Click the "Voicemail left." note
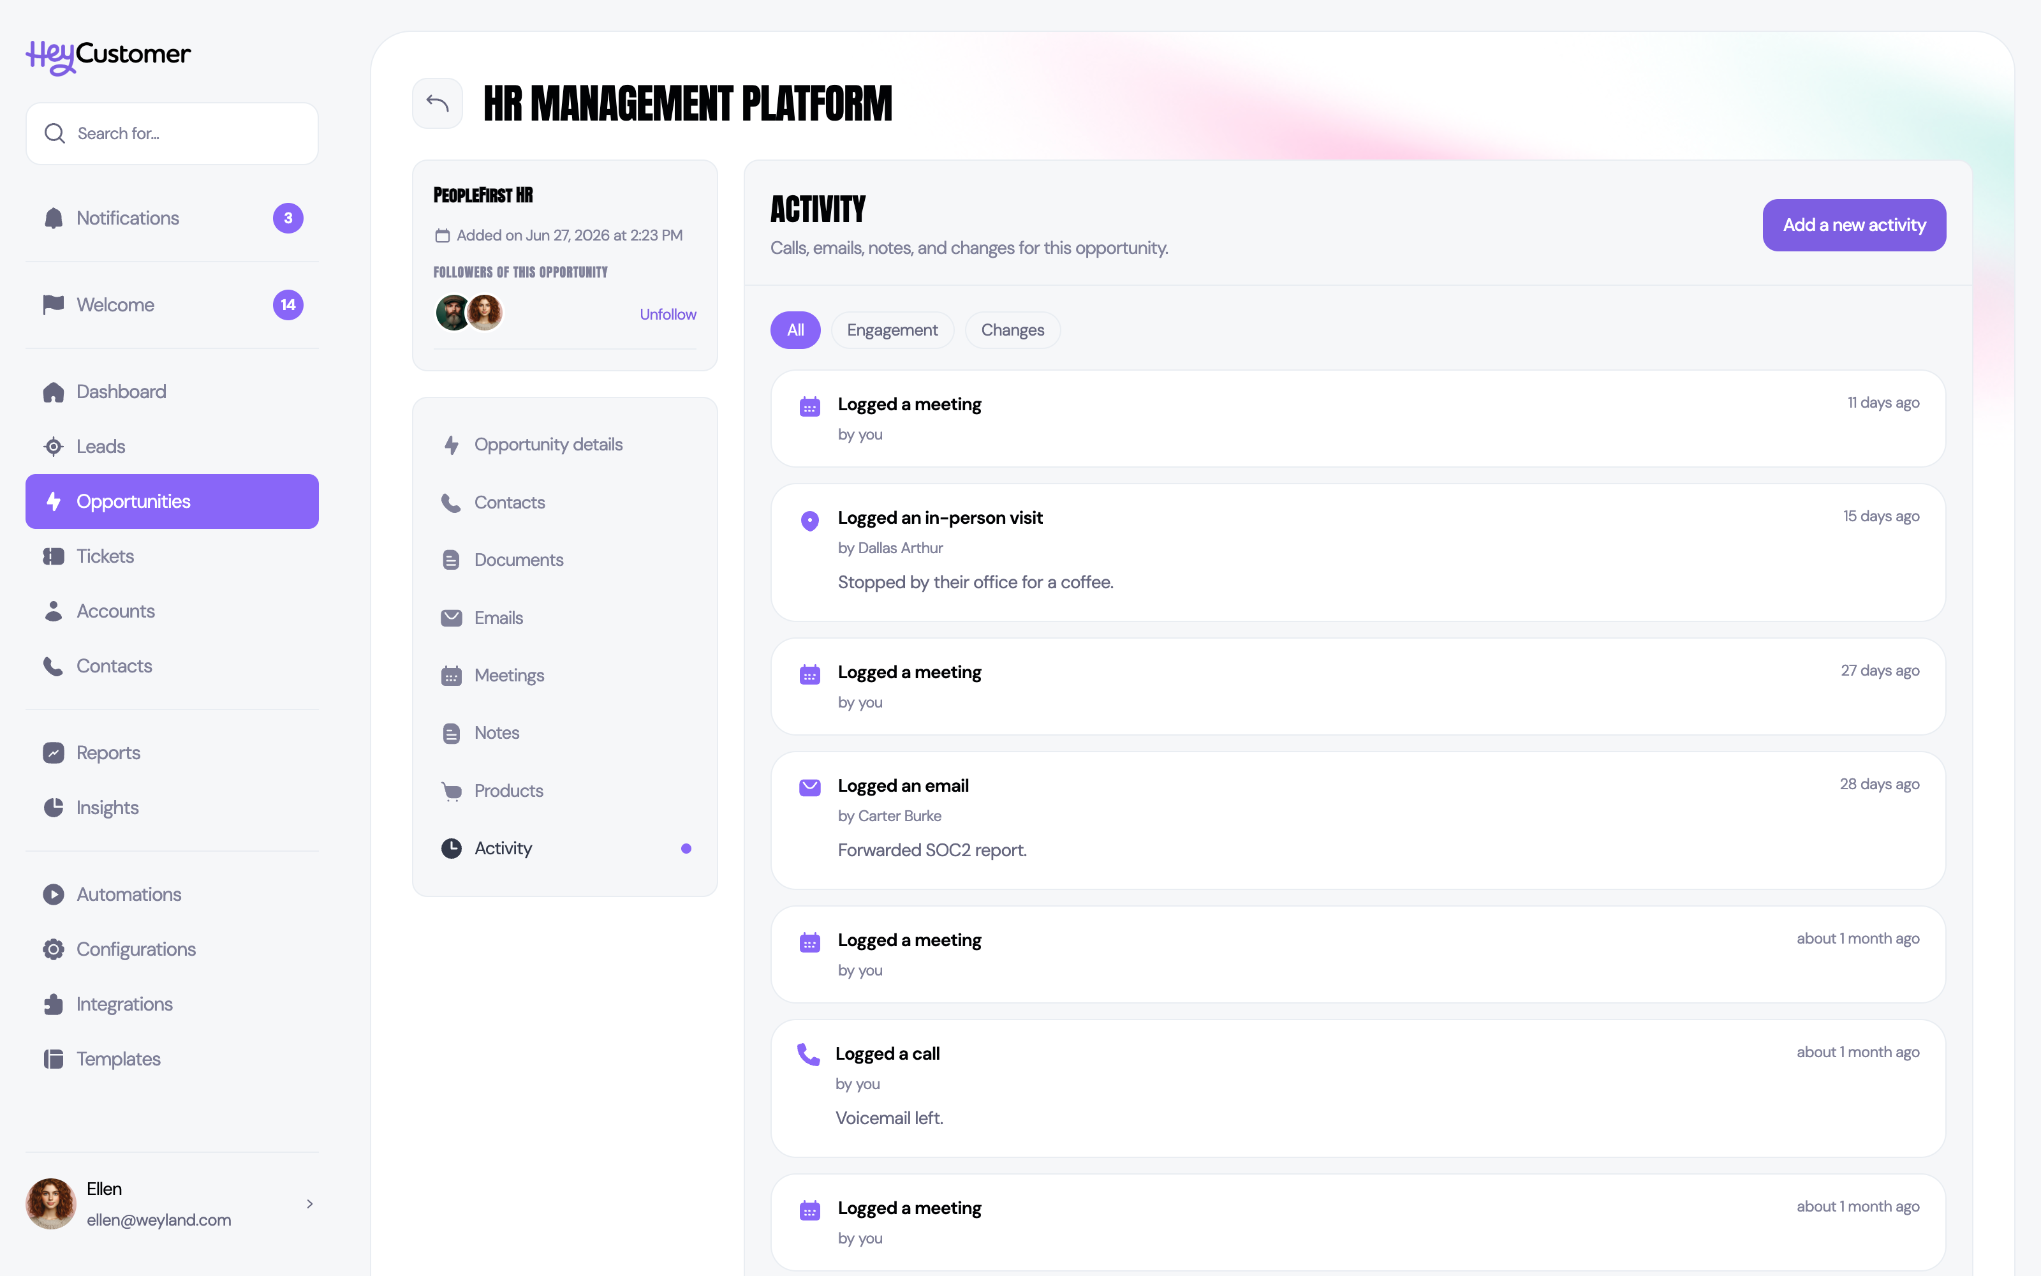The width and height of the screenshot is (2041, 1276). 889,1118
